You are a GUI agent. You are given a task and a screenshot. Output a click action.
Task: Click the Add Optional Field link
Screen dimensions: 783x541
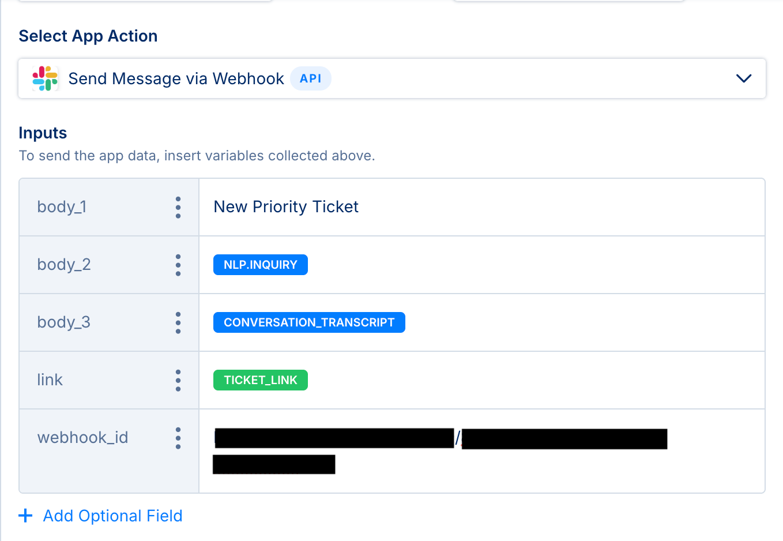coord(112,516)
